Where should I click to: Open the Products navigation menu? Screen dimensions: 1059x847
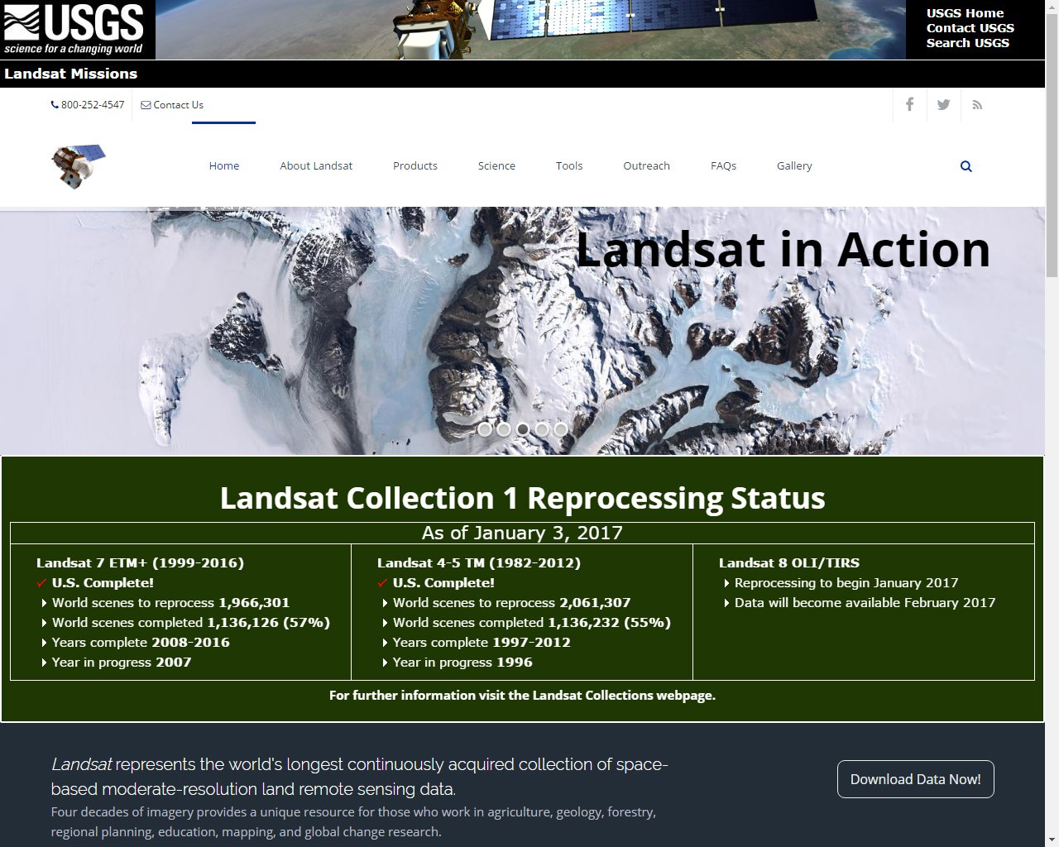point(414,165)
